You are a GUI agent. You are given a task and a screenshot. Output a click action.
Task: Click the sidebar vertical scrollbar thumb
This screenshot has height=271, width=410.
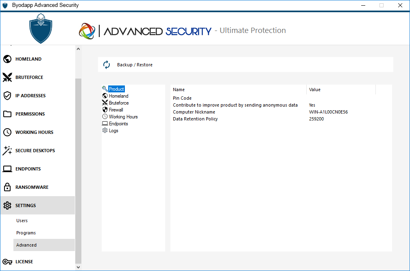[78, 171]
